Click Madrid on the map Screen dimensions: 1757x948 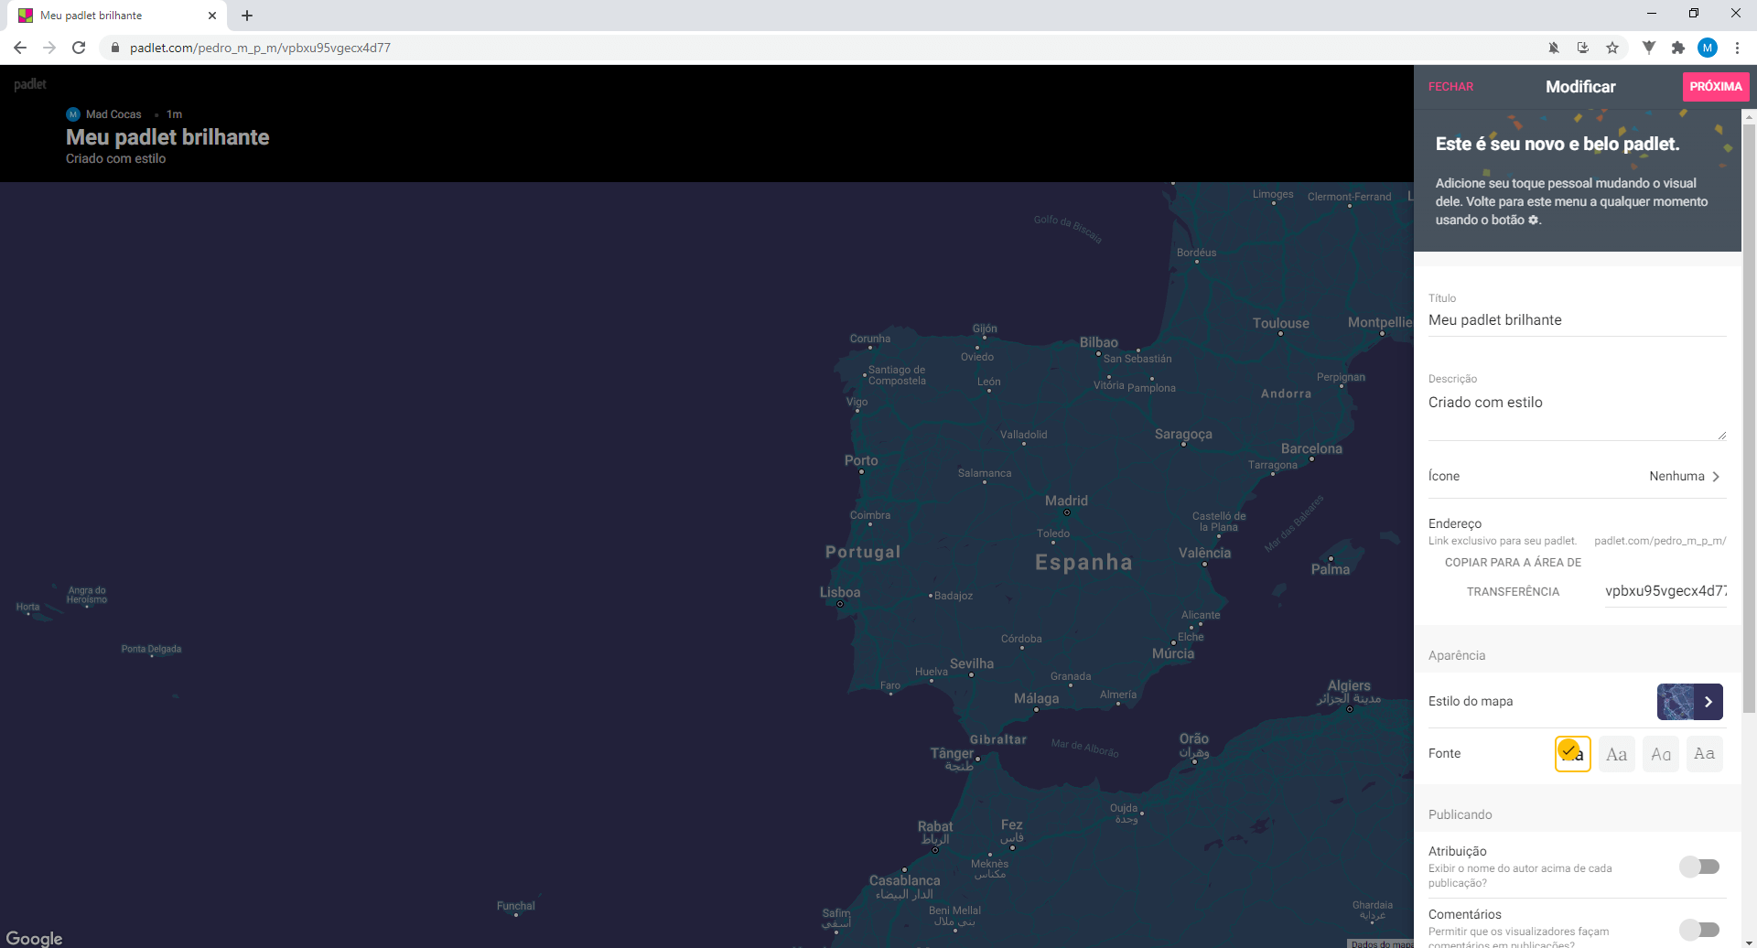click(1066, 501)
